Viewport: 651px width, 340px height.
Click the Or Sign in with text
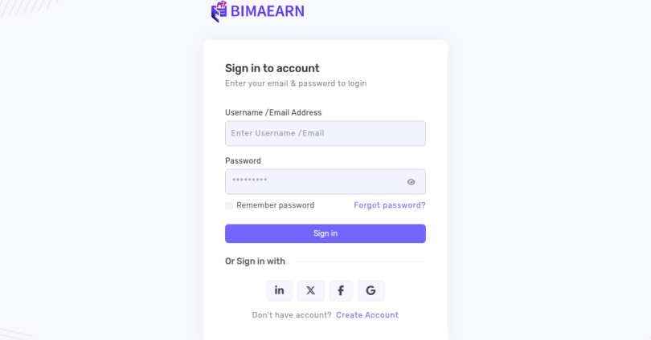pos(255,261)
